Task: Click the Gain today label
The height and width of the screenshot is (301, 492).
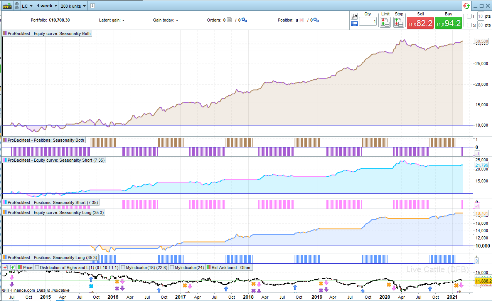Action: (x=163, y=20)
